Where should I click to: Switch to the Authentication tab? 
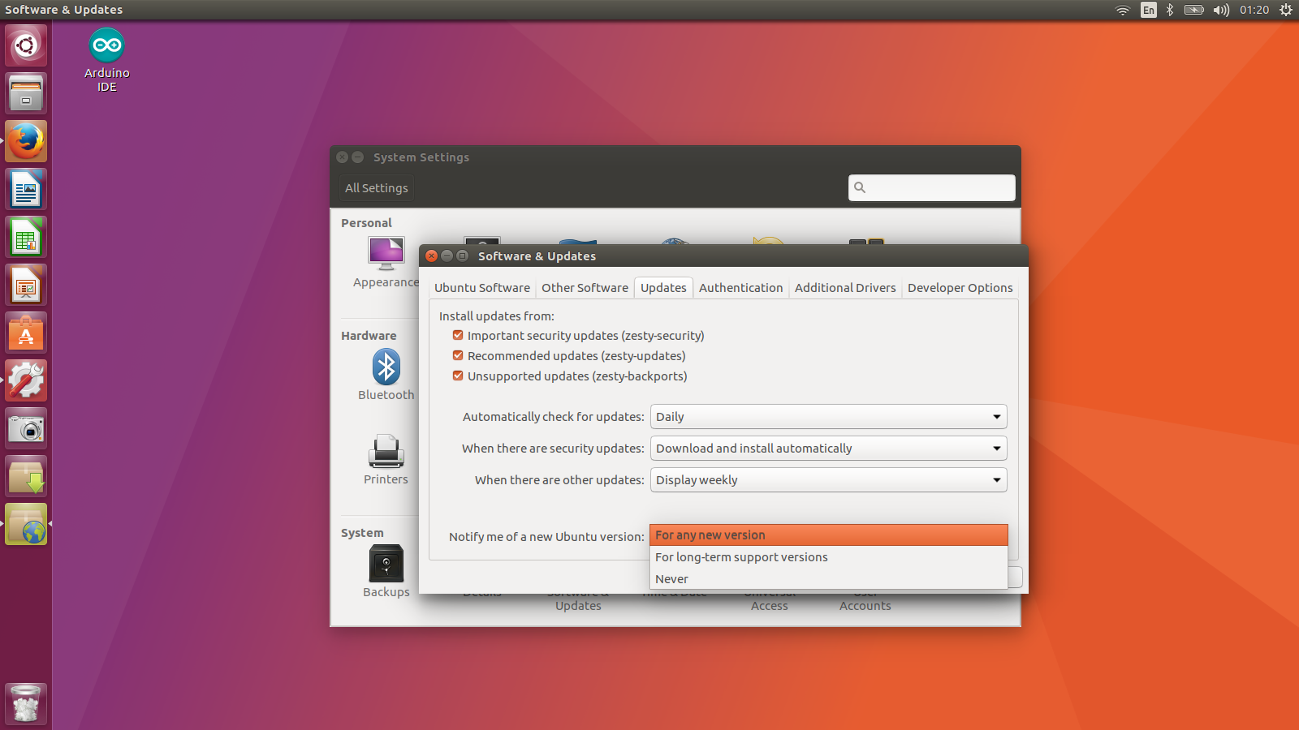(x=740, y=287)
